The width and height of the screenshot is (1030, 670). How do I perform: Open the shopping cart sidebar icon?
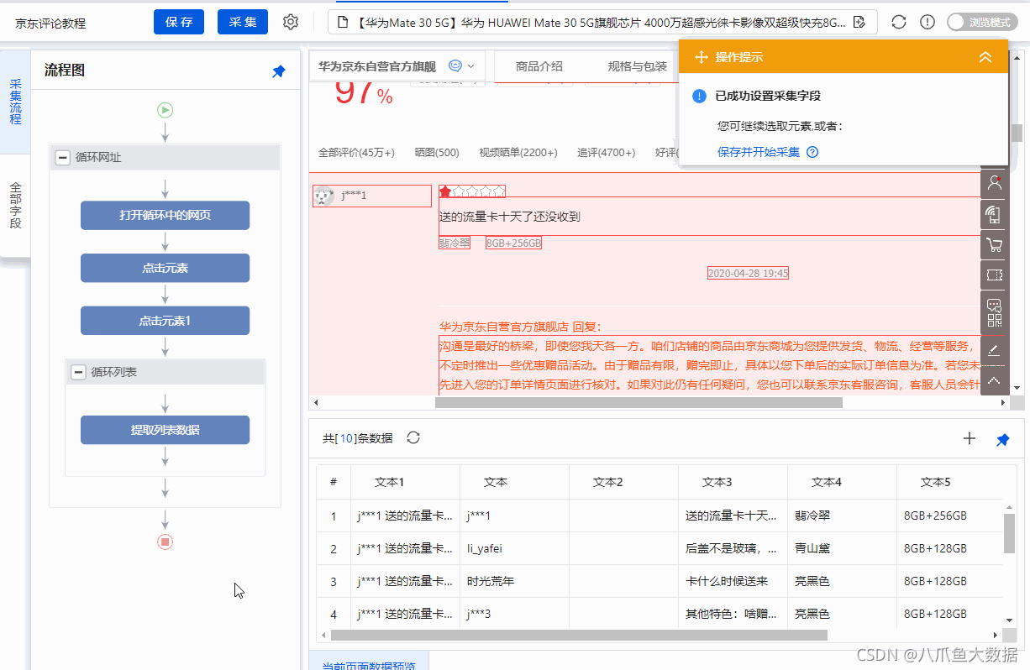pyautogui.click(x=995, y=245)
